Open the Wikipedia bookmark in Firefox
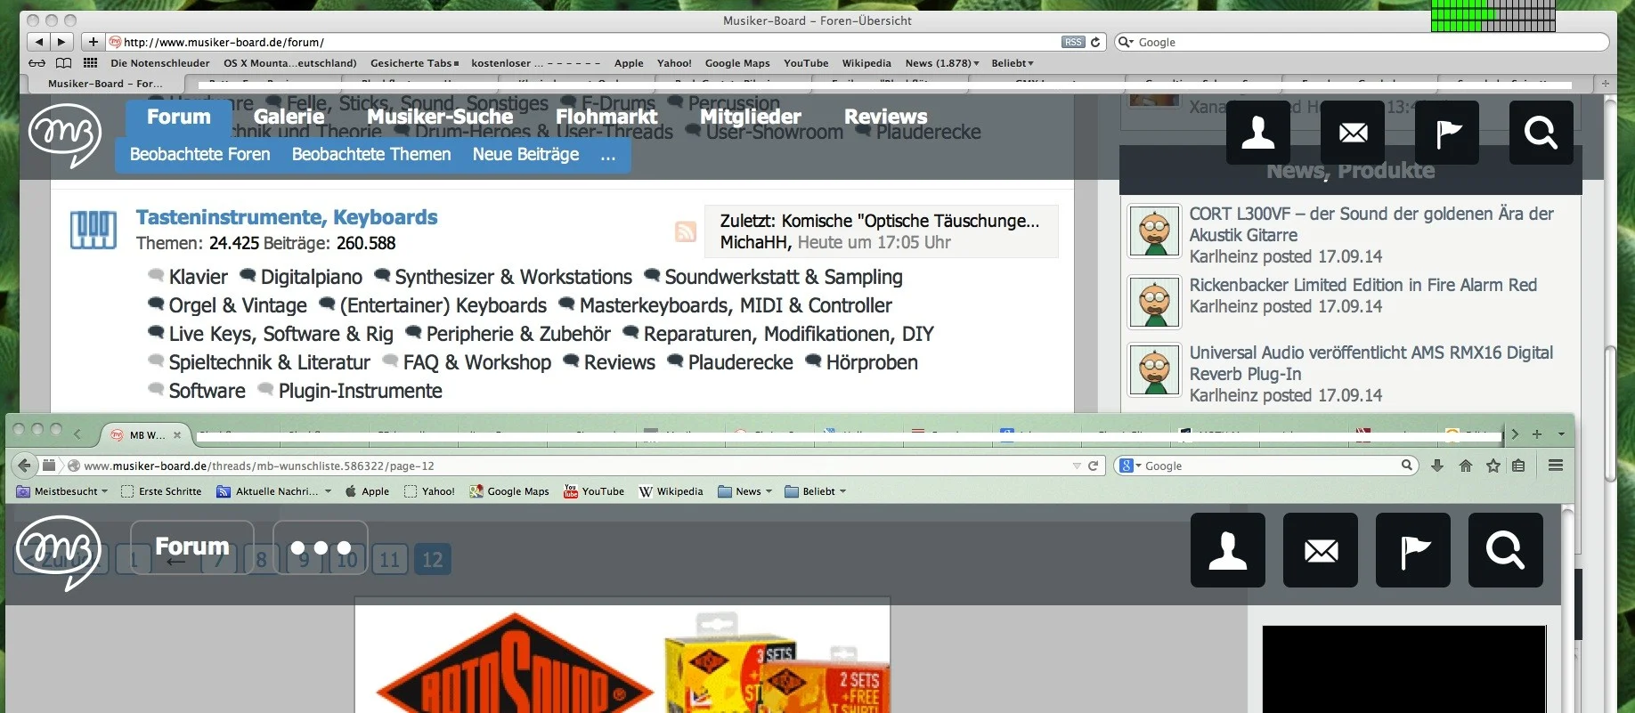1635x713 pixels. coord(671,491)
